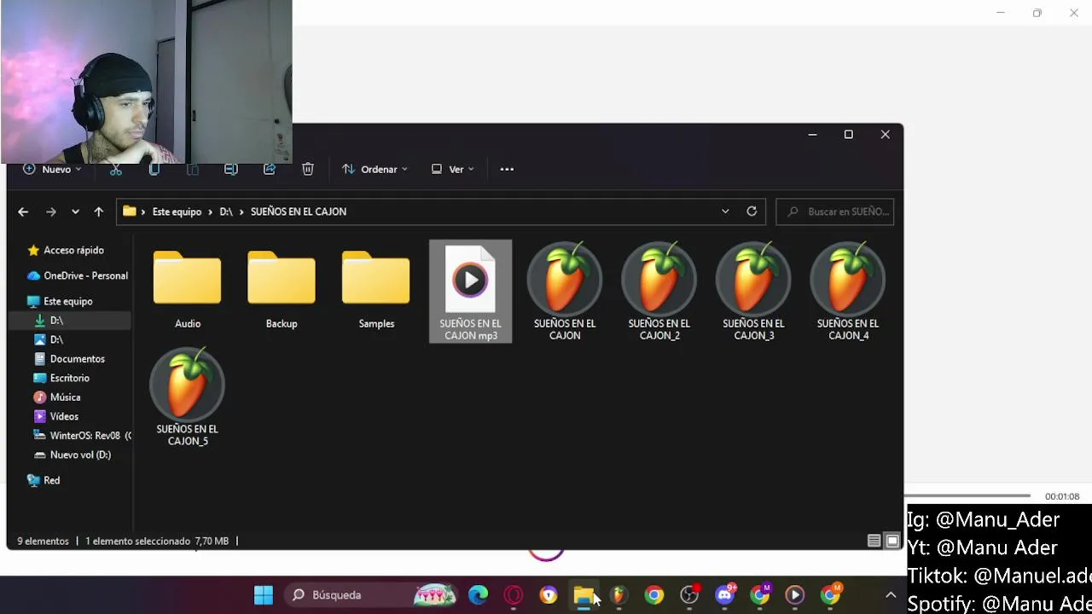This screenshot has height=614, width=1092.
Task: Open the Samples folder
Action: (376, 290)
